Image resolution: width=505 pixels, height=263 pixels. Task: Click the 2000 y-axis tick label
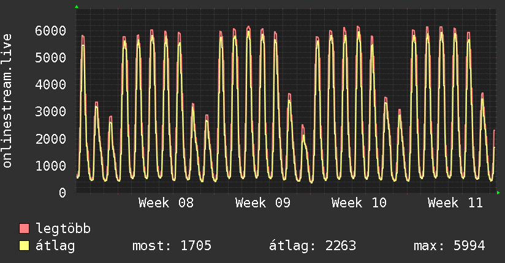(50, 139)
